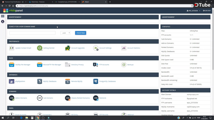Open MySQL Databases icon
214x120 pixels.
coord(39,81)
